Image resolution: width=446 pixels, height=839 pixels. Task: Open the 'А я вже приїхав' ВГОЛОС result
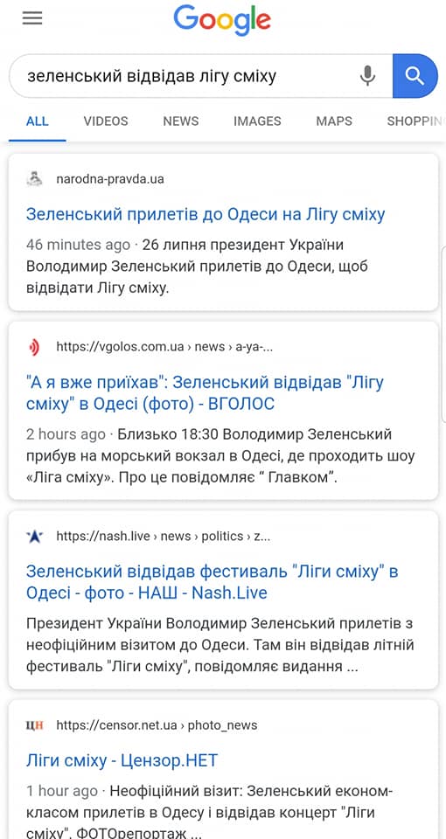(x=205, y=392)
